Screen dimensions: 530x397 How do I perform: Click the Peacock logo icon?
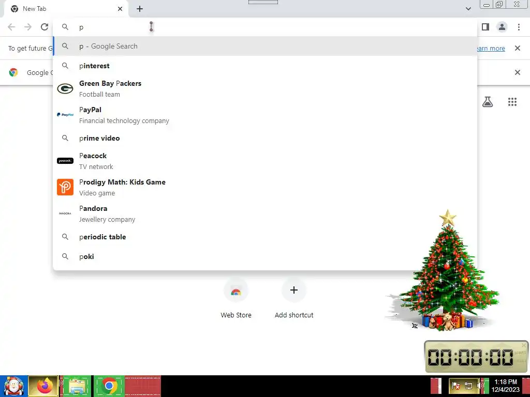[x=65, y=161]
